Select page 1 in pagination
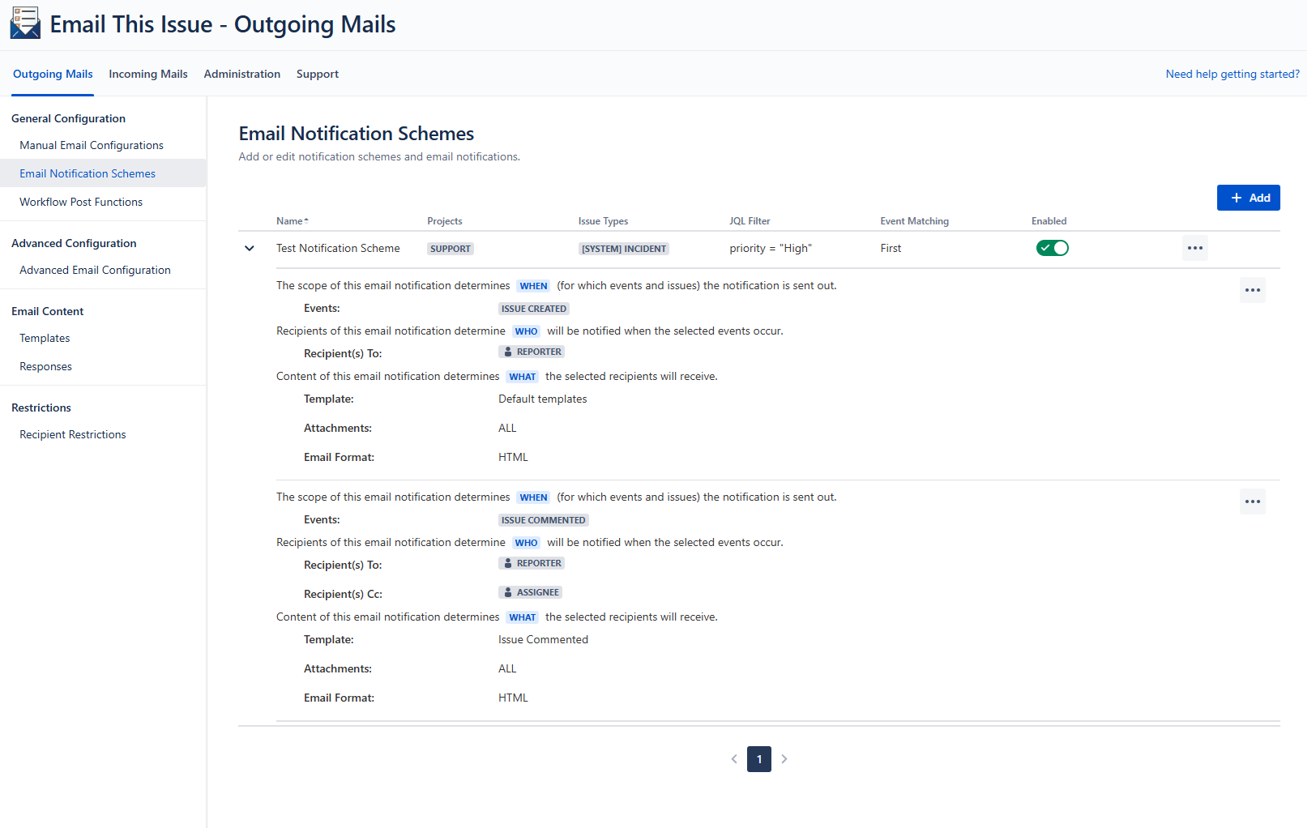 click(x=759, y=759)
